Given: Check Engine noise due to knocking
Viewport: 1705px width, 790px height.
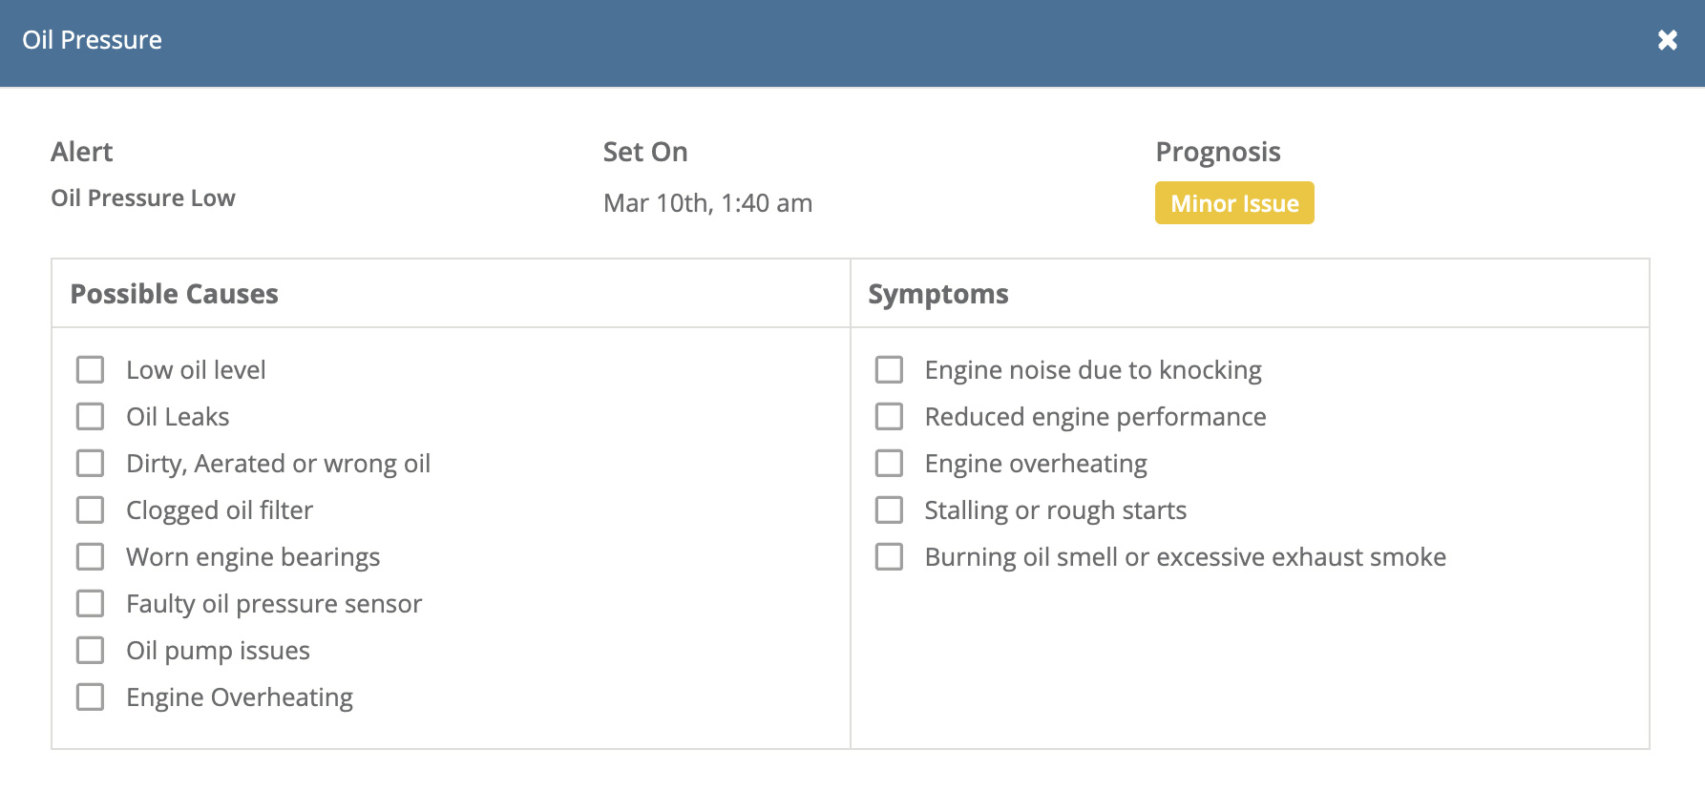Looking at the screenshot, I should pos(890,370).
